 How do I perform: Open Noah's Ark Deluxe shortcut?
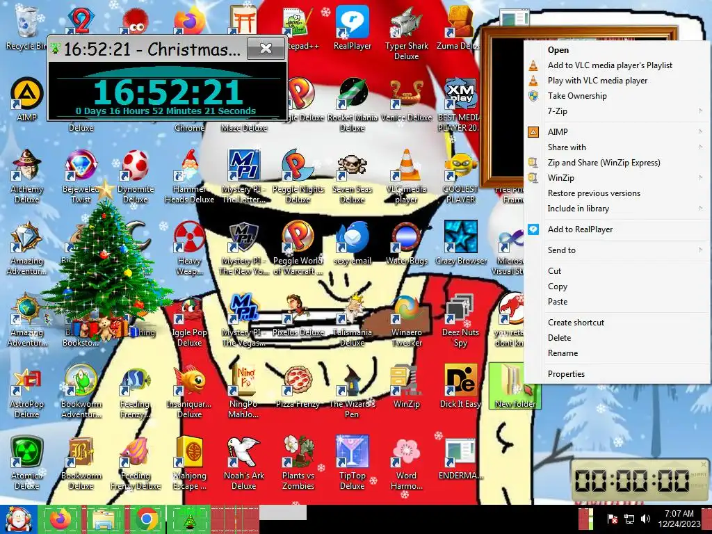[244, 462]
